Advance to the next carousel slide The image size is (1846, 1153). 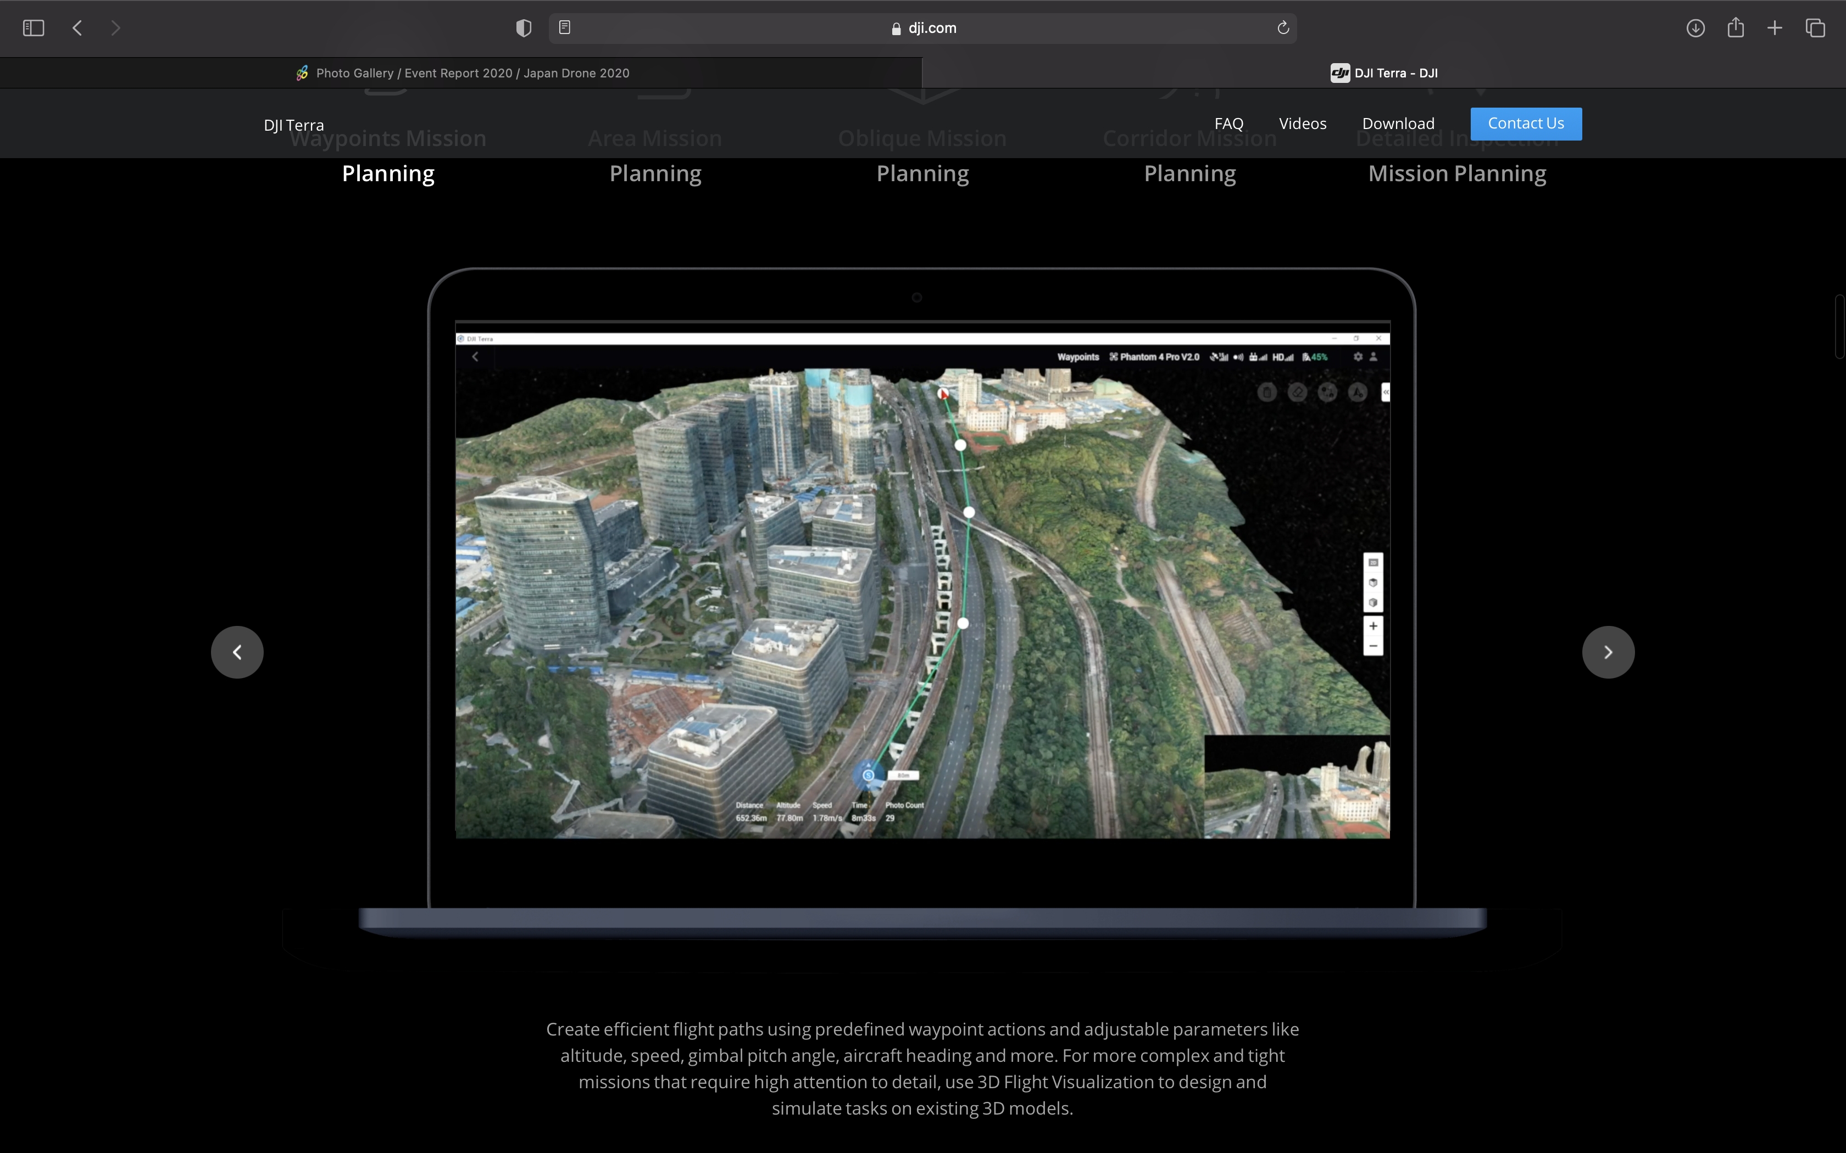click(x=1608, y=652)
